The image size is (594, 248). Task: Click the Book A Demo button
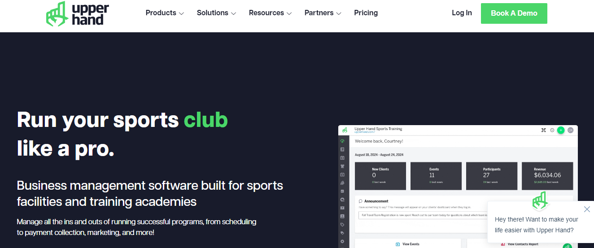(514, 13)
